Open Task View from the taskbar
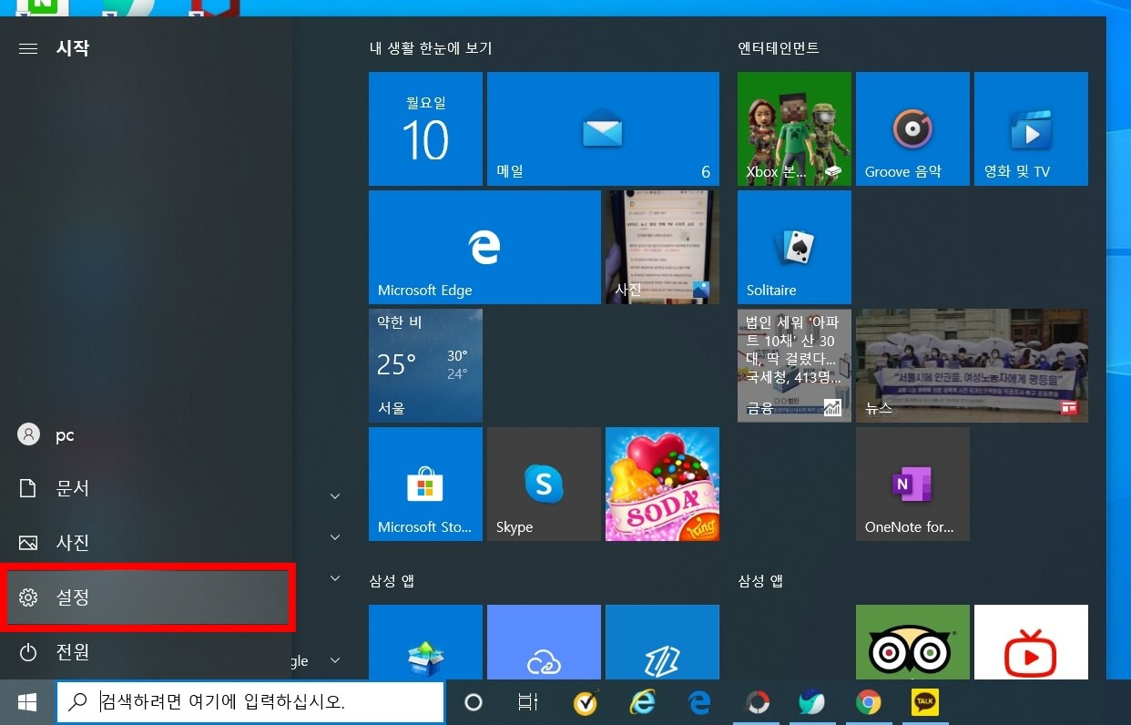The height and width of the screenshot is (725, 1131). tap(526, 702)
